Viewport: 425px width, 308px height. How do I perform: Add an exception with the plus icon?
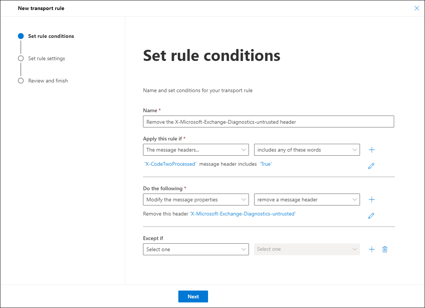click(372, 249)
